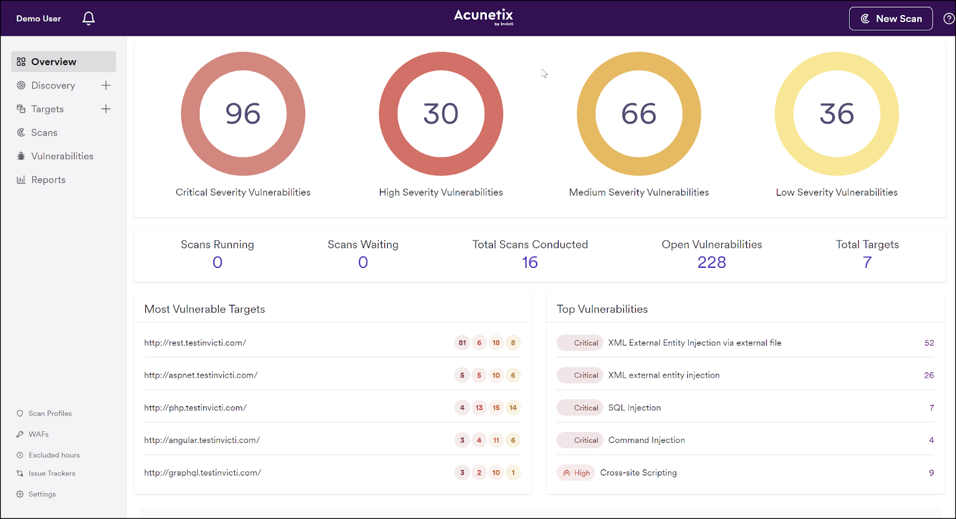Click the Vulnerabilities bug icon
This screenshot has height=519, width=956.
21,156
